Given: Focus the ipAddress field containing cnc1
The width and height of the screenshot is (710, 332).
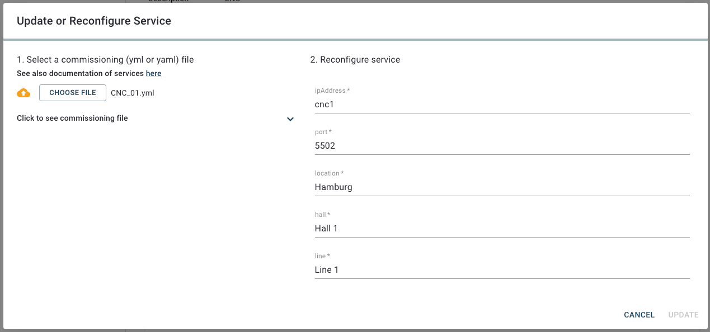Looking at the screenshot, I should tap(502, 105).
